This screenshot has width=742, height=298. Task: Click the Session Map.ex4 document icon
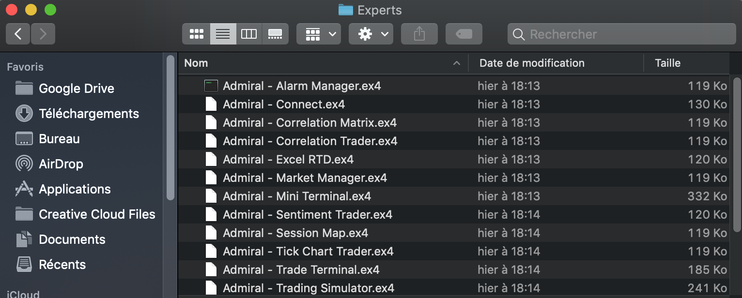click(x=211, y=233)
